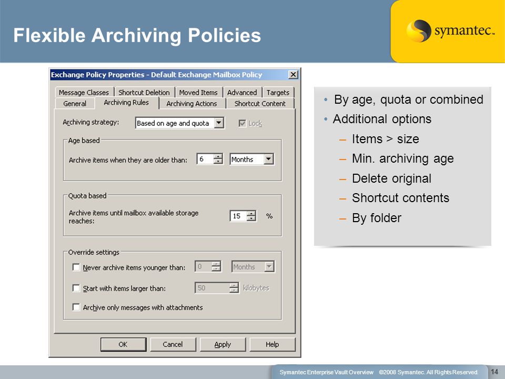
Task: Decrease the quota percentage spinner
Action: click(251, 218)
